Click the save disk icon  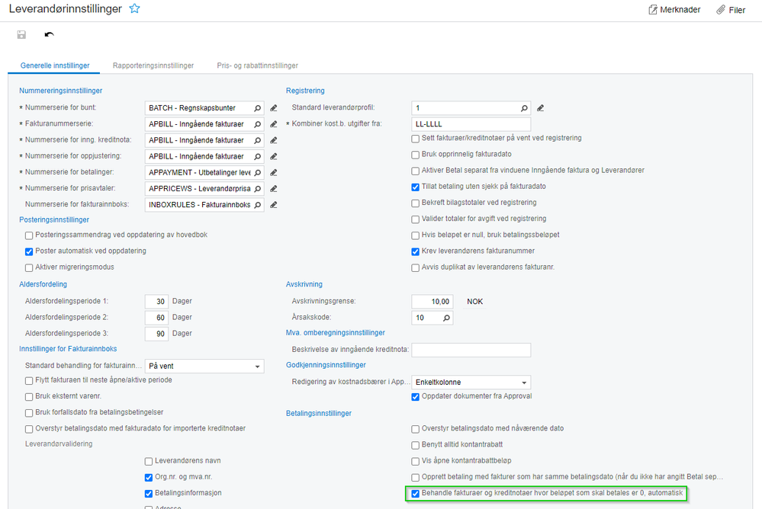[x=21, y=34]
